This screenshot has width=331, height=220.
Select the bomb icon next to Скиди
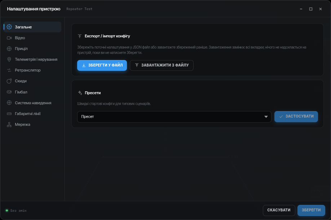point(9,81)
